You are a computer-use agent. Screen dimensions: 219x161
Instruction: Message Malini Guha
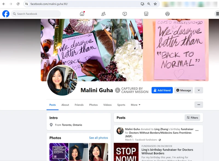coord(183,90)
